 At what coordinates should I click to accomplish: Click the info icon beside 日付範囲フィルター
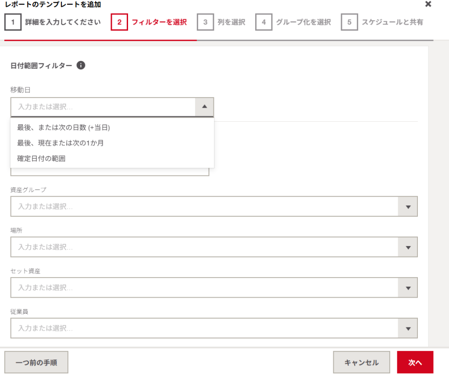[x=81, y=66]
